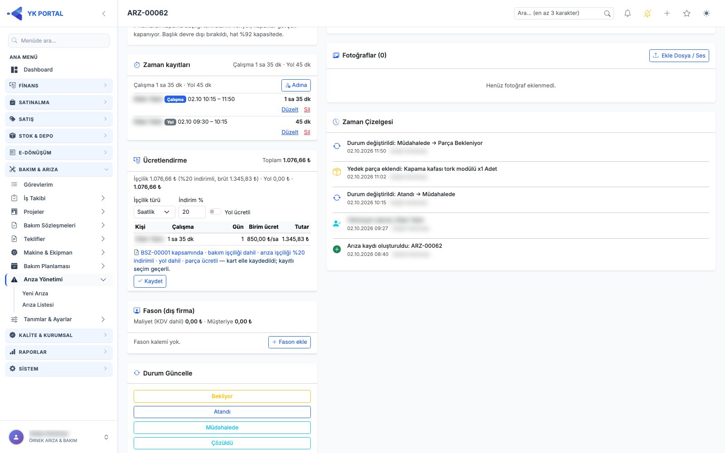Click the Görevlerim list icon
The height and width of the screenshot is (453, 725).
14,185
